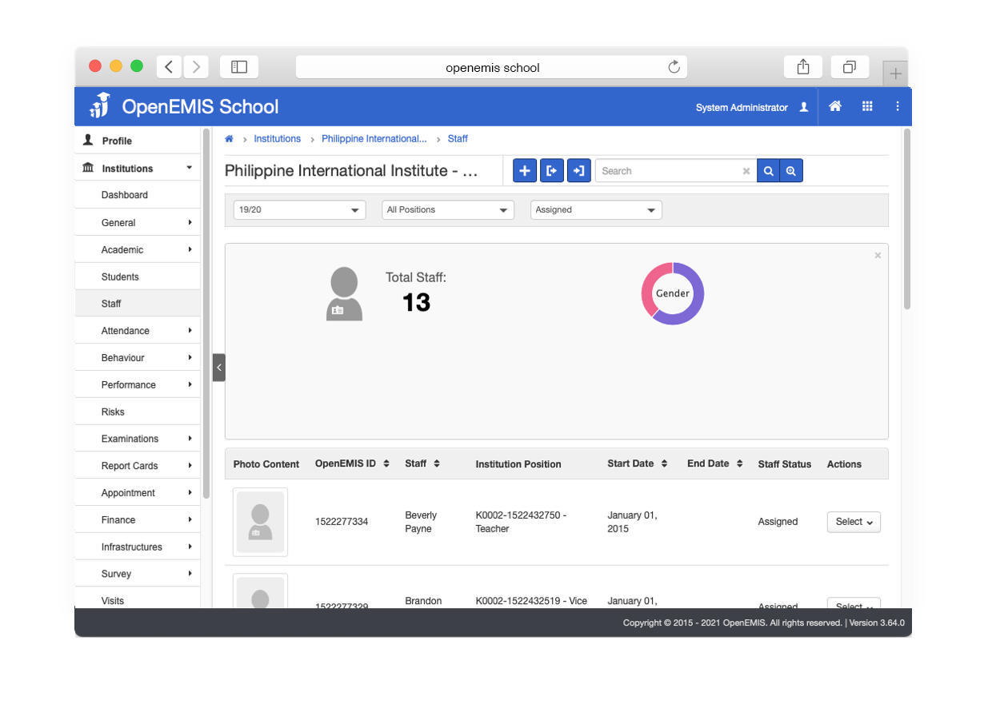Click the browser back button
Image resolution: width=984 pixels, height=716 pixels.
169,67
